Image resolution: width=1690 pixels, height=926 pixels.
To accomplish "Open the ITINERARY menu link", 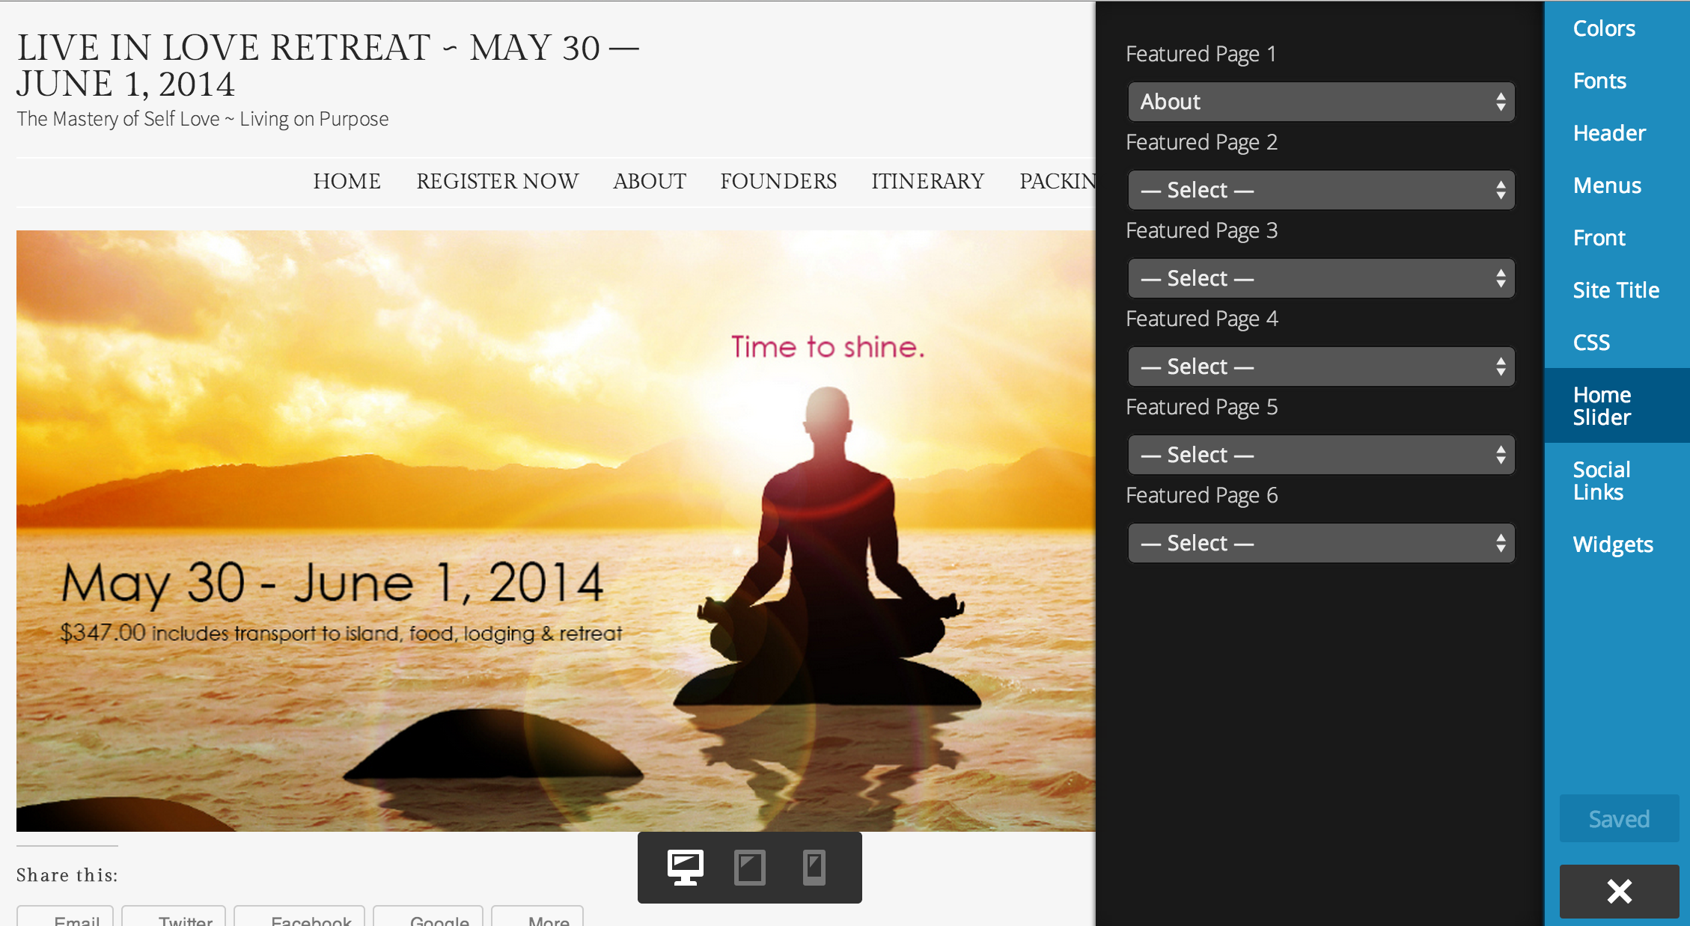I will pyautogui.click(x=927, y=181).
